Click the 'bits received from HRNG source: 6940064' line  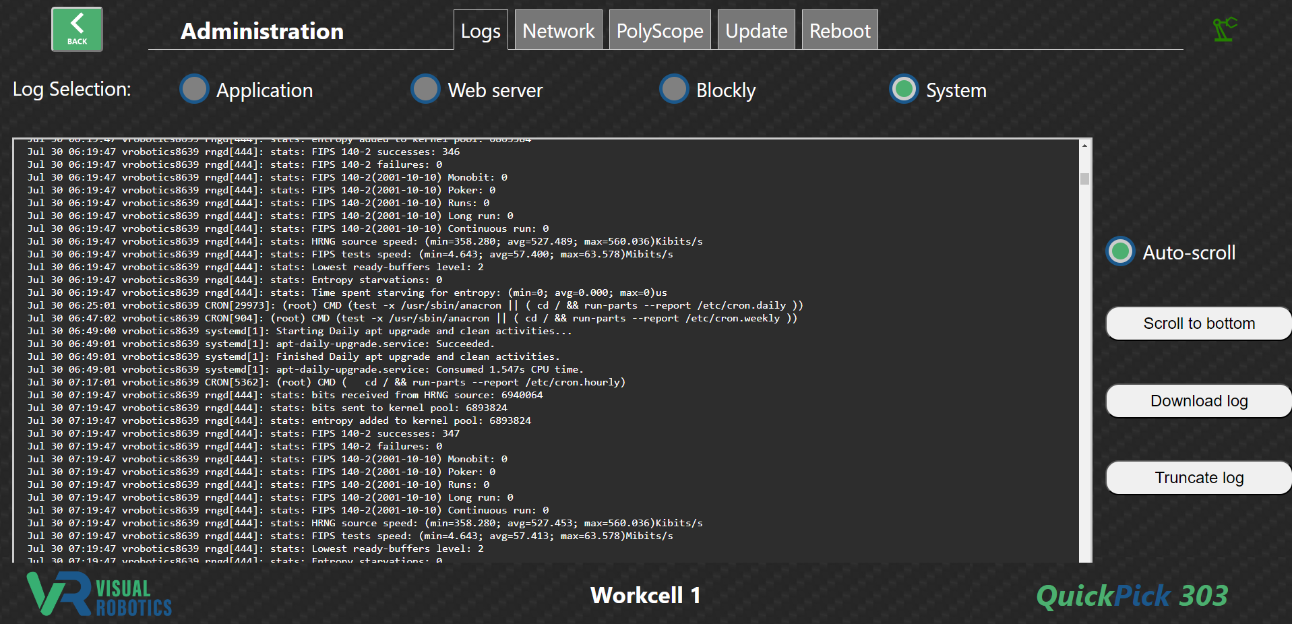point(285,395)
